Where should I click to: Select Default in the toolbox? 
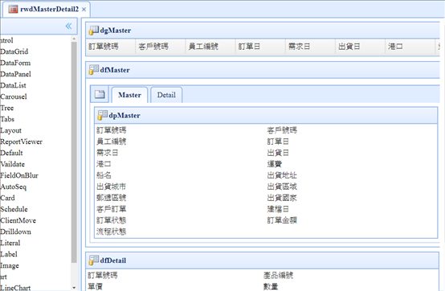point(11,153)
